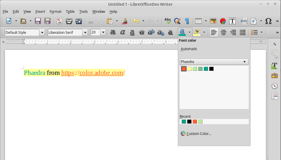Pick the teal palette swatch

point(206,69)
